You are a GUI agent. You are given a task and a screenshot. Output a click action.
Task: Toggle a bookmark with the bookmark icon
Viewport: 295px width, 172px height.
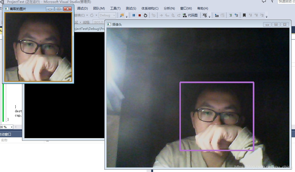244,15
